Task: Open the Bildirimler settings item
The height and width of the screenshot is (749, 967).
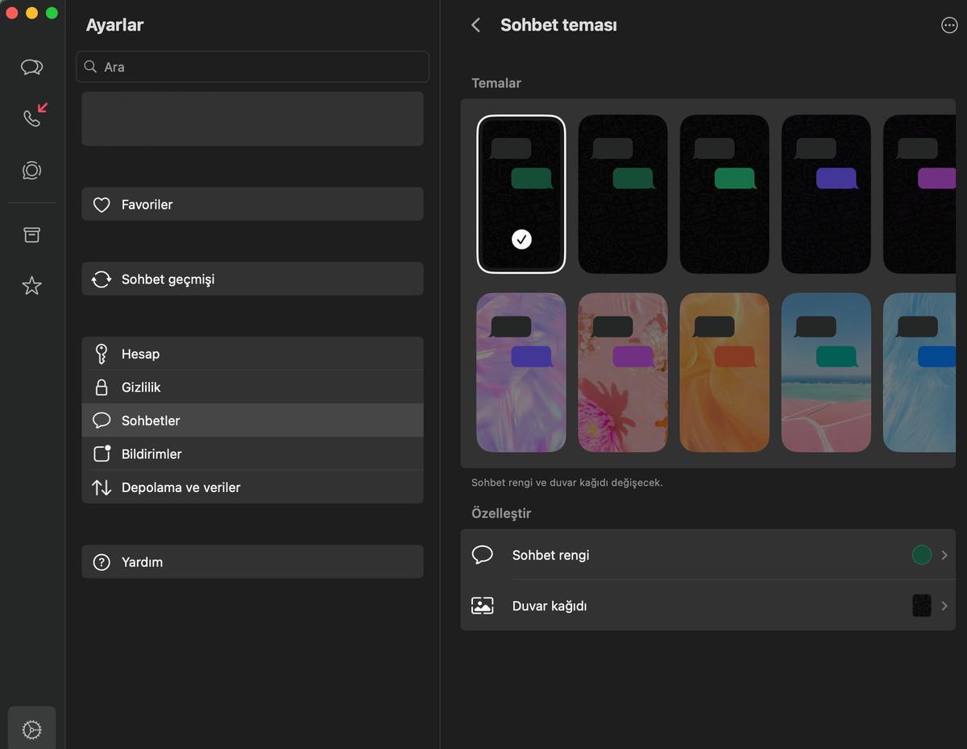Action: click(252, 454)
